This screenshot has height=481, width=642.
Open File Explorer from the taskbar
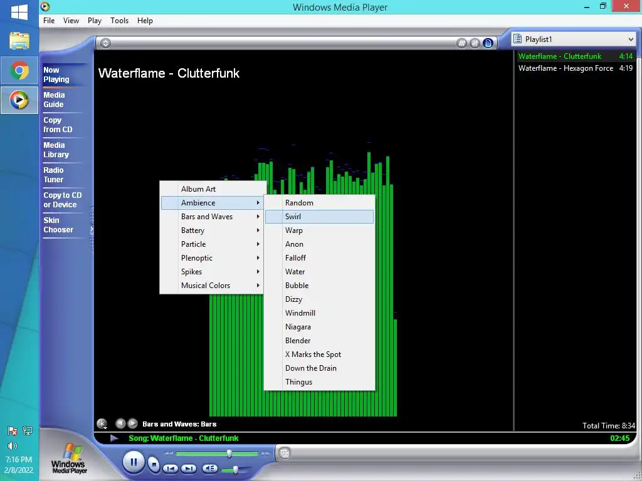19,41
